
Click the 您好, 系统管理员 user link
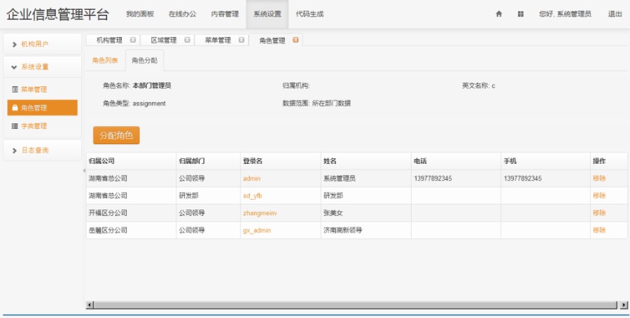click(x=565, y=14)
